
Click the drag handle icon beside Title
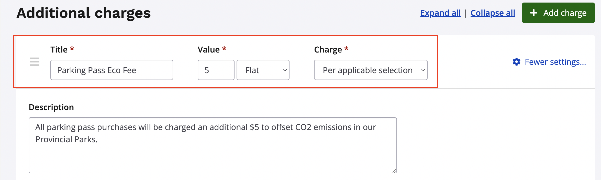pyautogui.click(x=34, y=62)
